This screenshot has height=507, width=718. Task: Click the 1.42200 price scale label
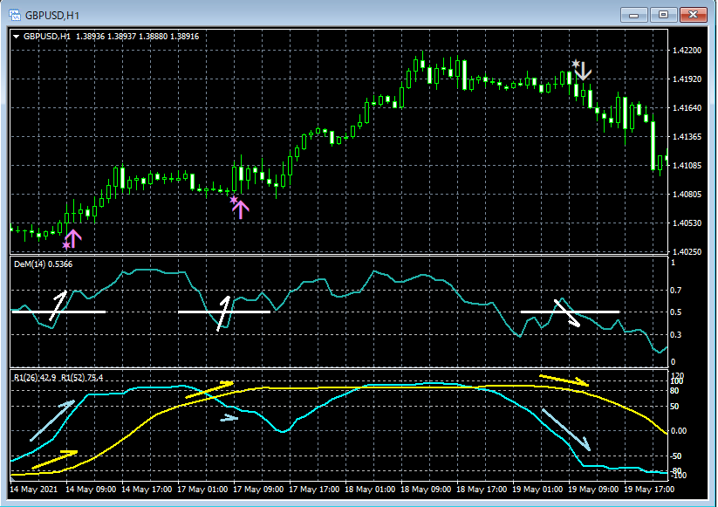click(688, 51)
